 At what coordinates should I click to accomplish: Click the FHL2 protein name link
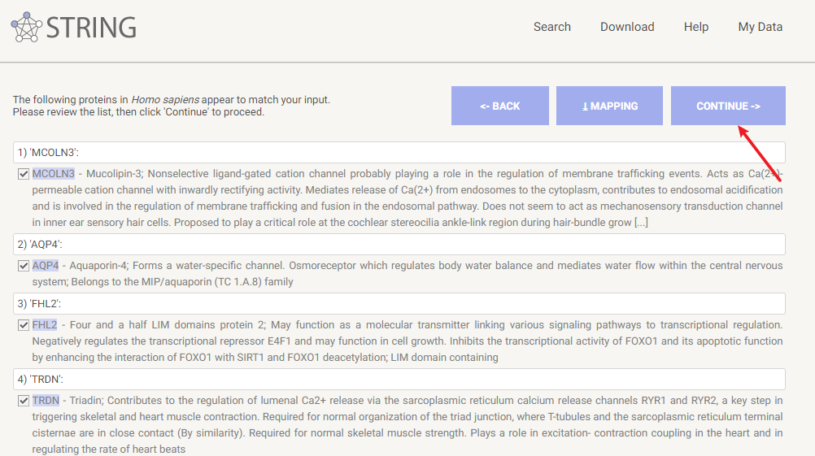[45, 325]
